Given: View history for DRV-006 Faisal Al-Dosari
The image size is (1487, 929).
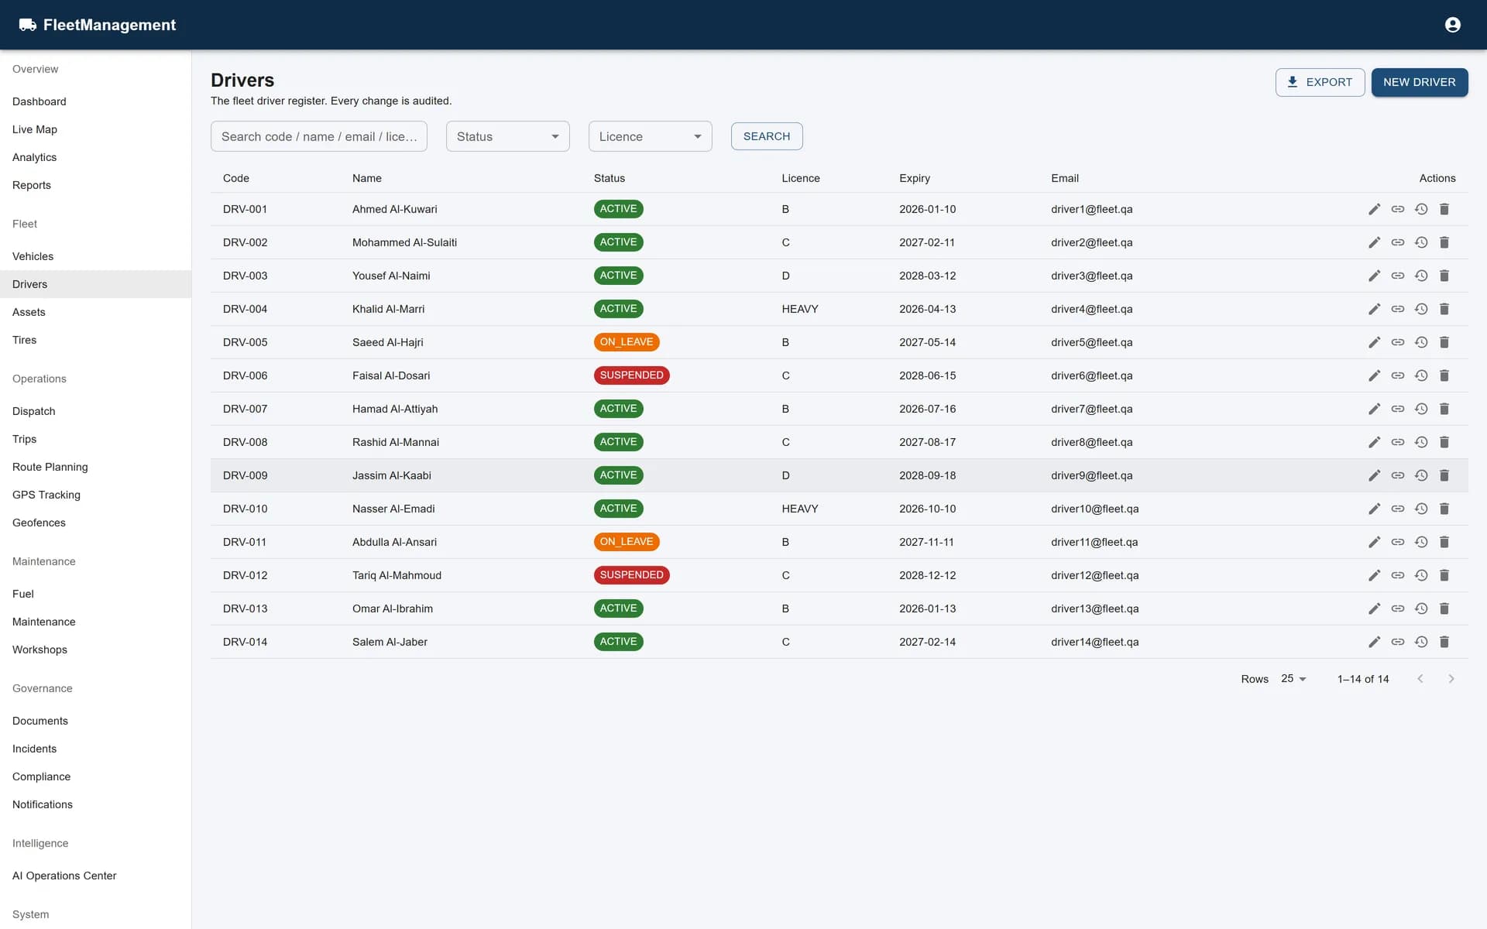Looking at the screenshot, I should 1421,375.
